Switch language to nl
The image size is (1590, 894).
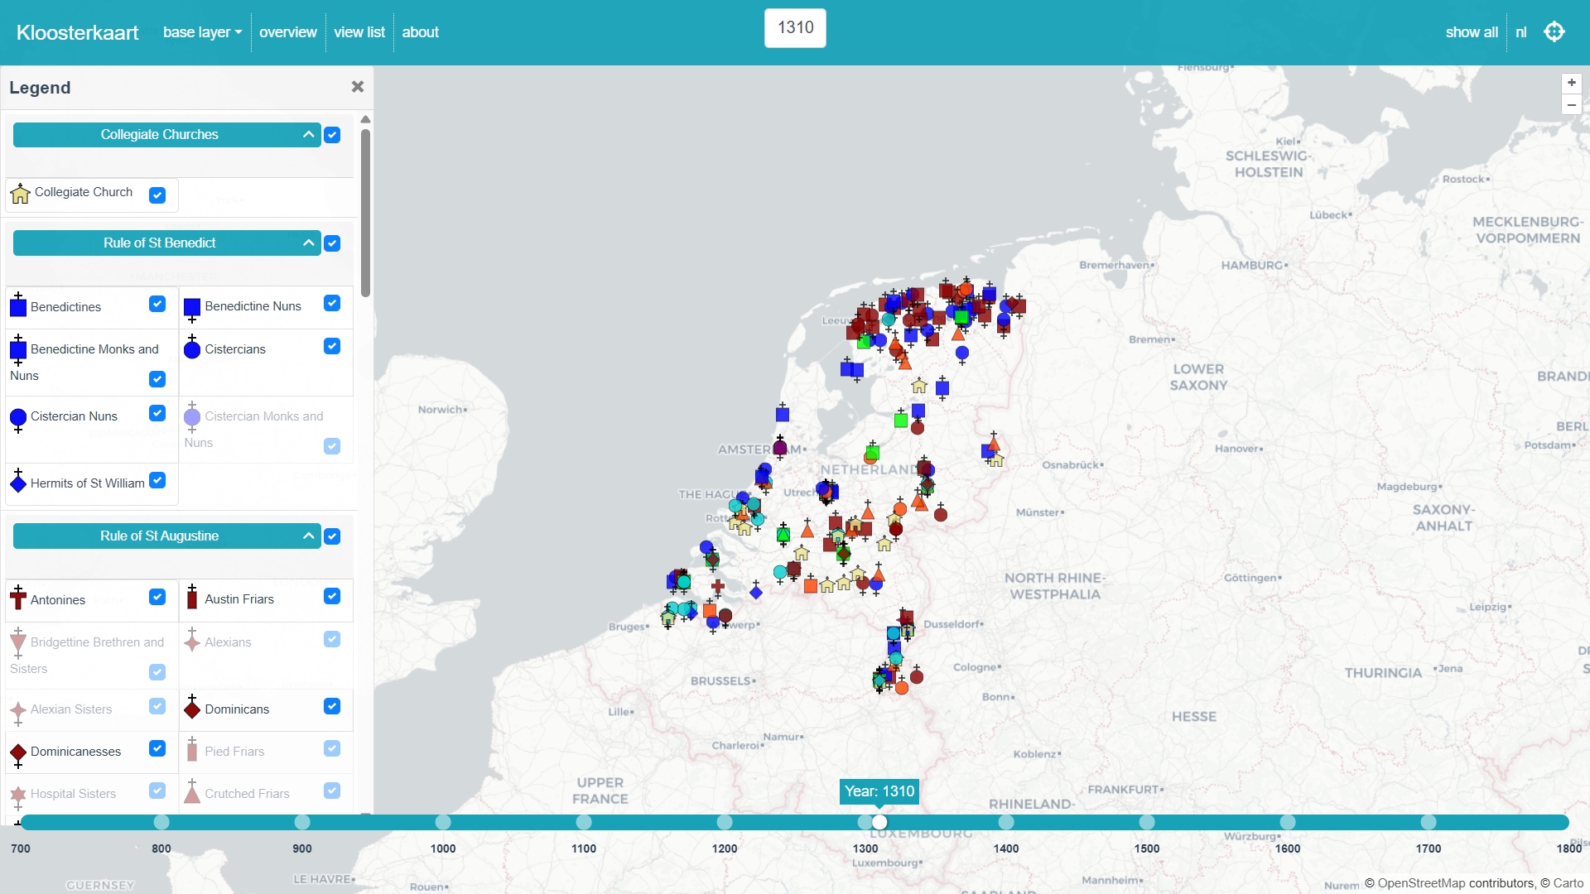click(1520, 32)
